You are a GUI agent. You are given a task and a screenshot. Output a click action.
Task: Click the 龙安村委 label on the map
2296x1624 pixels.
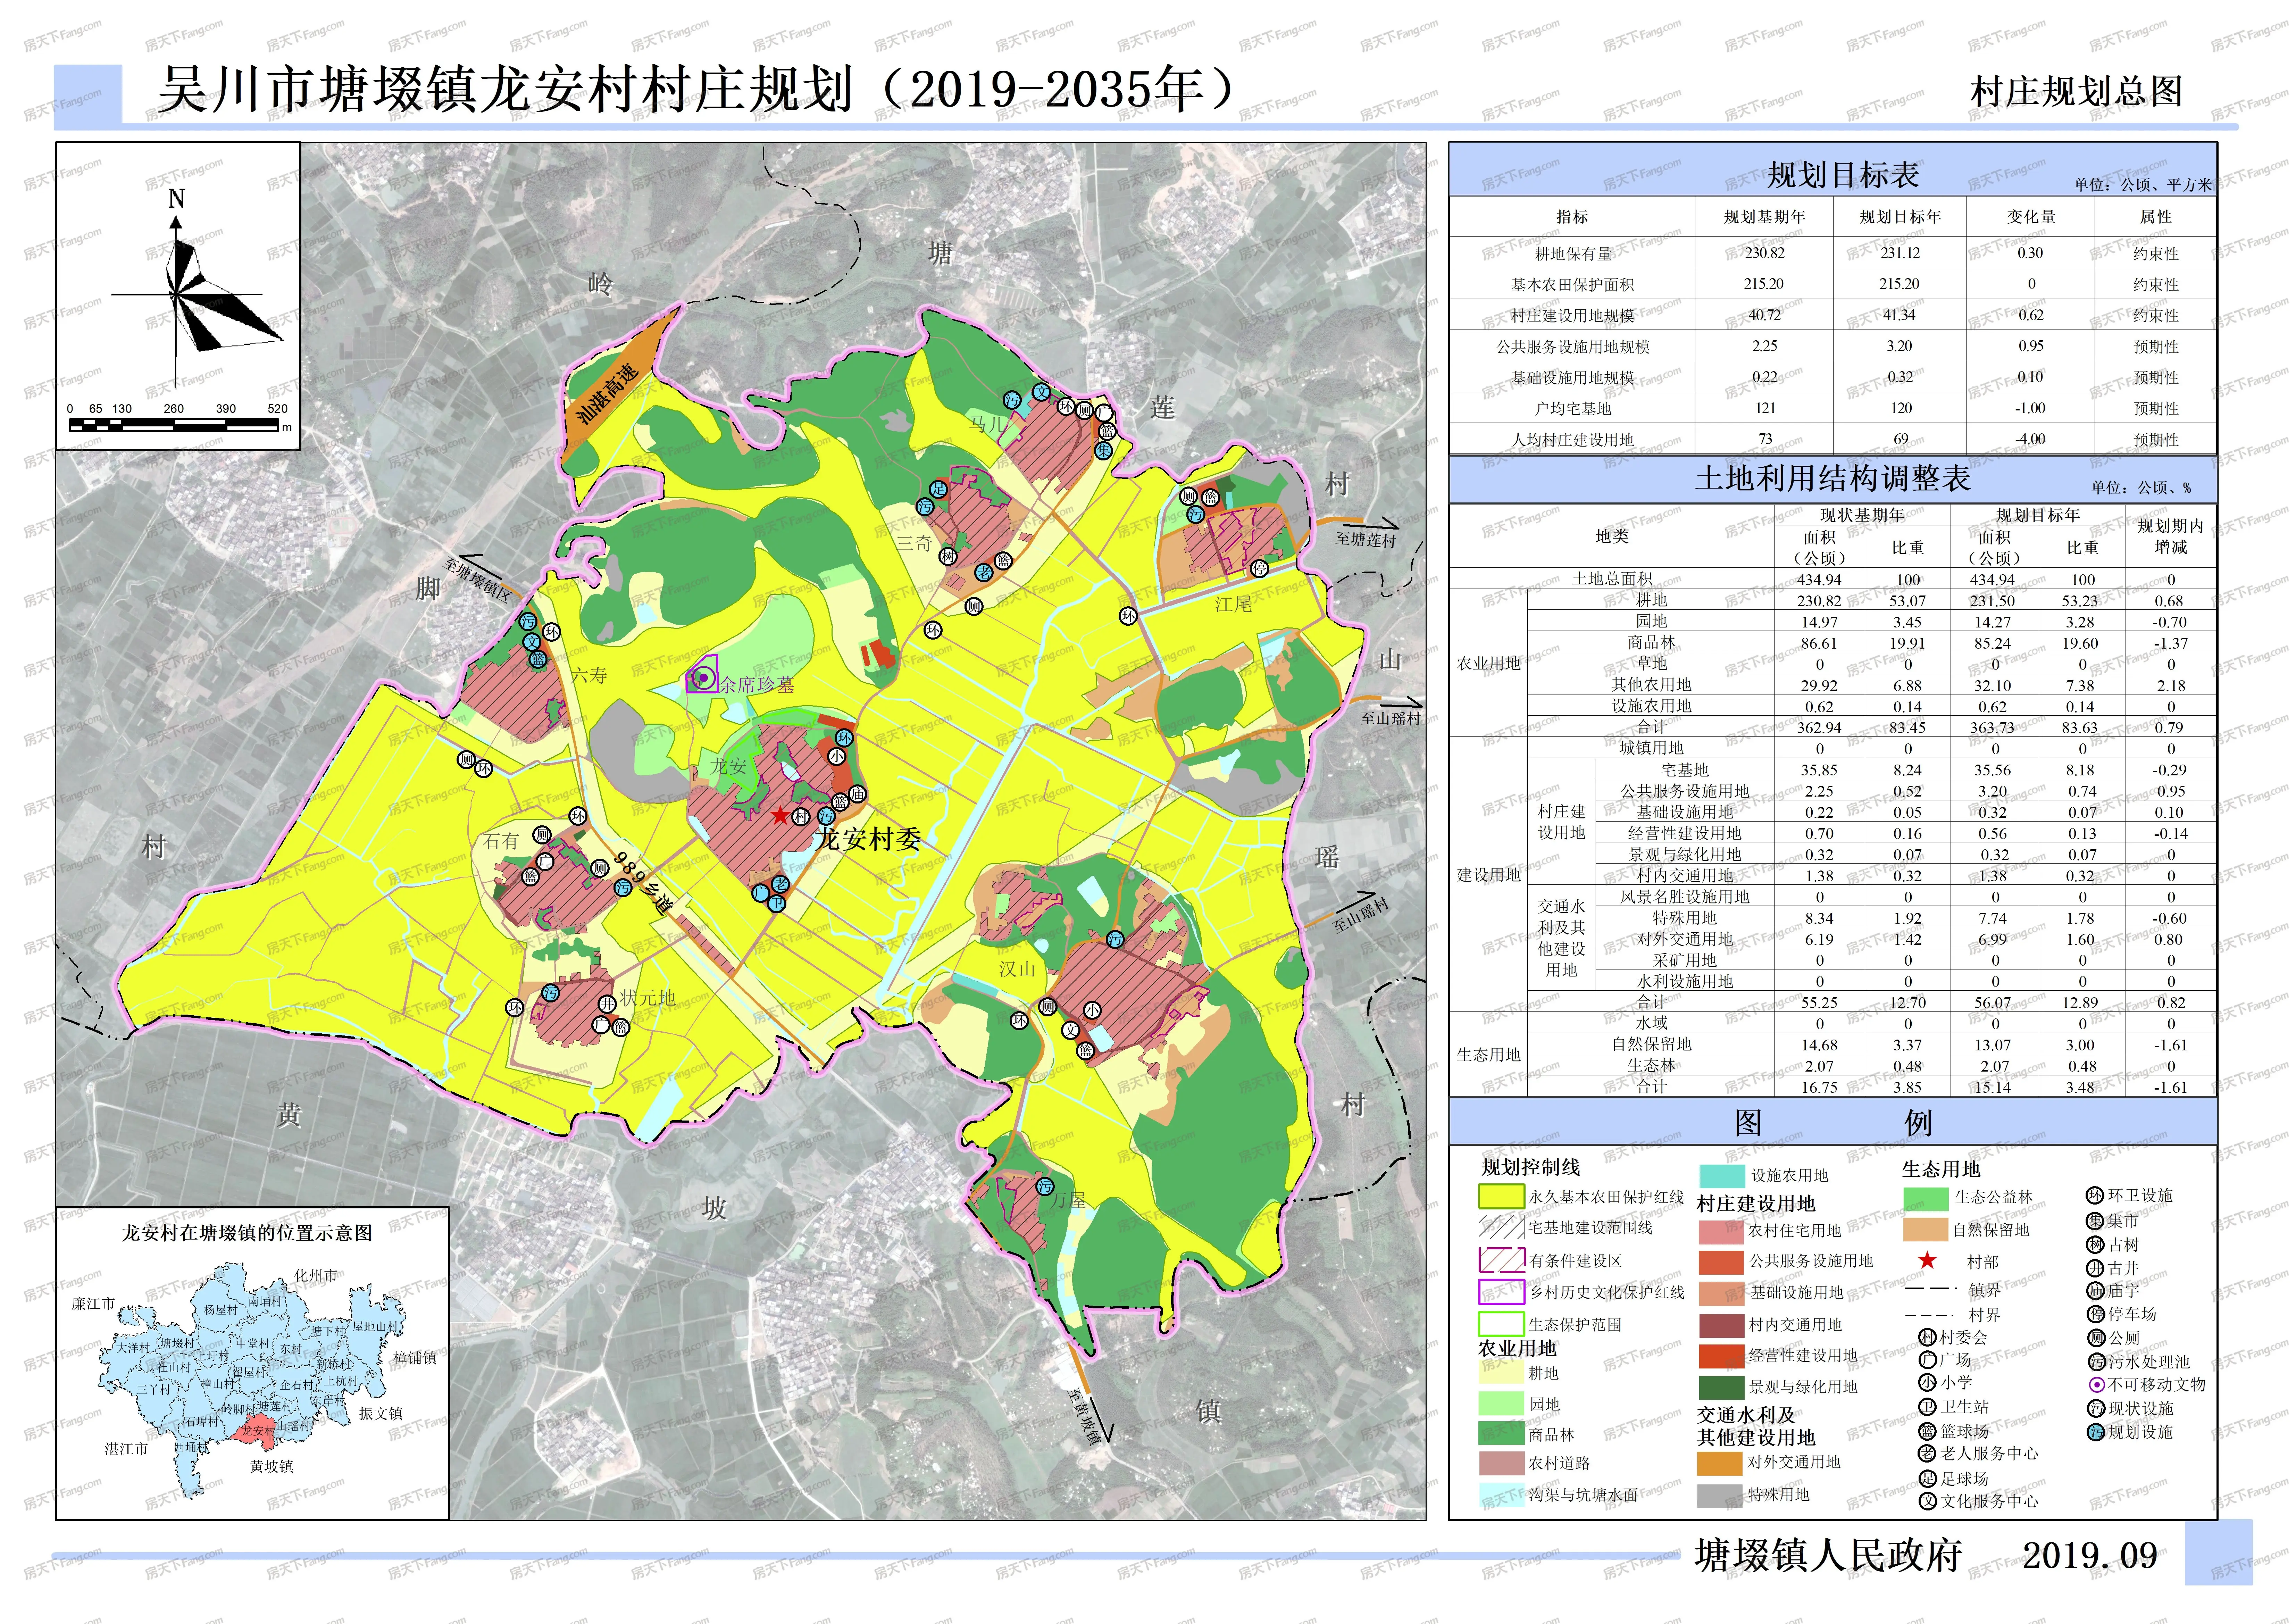868,839
